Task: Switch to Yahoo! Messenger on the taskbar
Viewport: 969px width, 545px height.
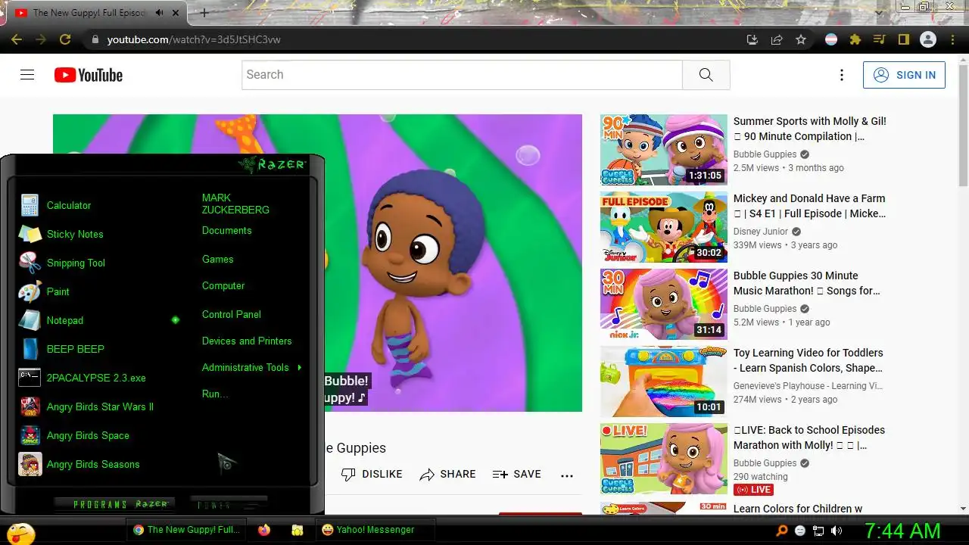Action: (x=375, y=530)
